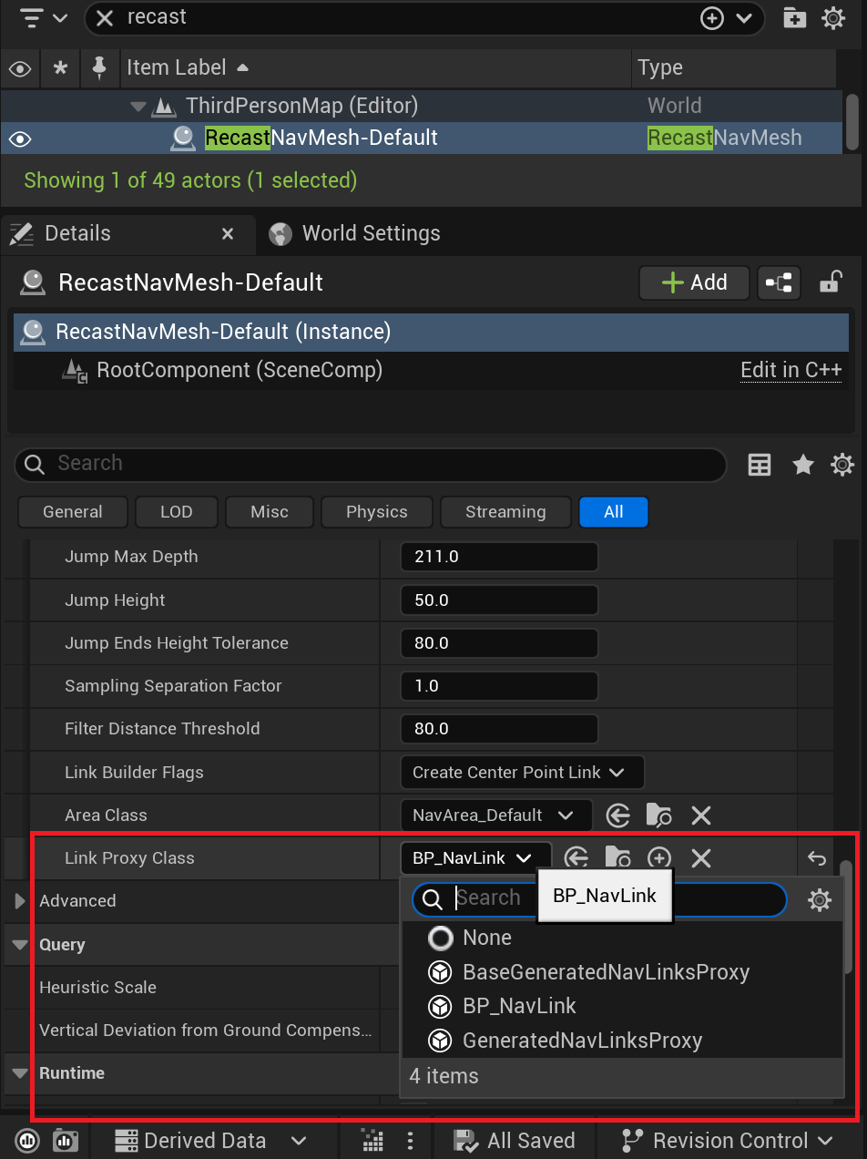867x1159 pixels.
Task: Toggle favorites-only star in Details
Action: (x=802, y=465)
